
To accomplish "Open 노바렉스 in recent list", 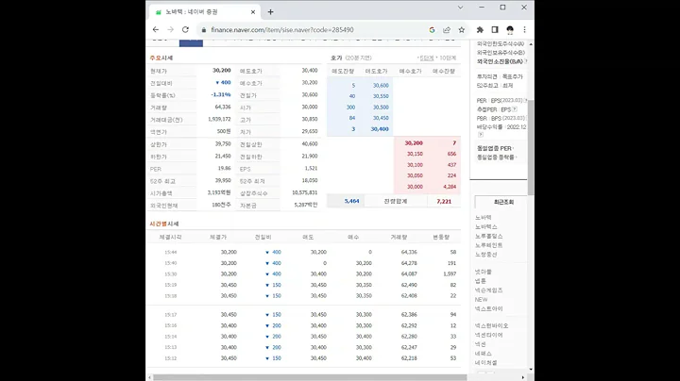I will [486, 227].
